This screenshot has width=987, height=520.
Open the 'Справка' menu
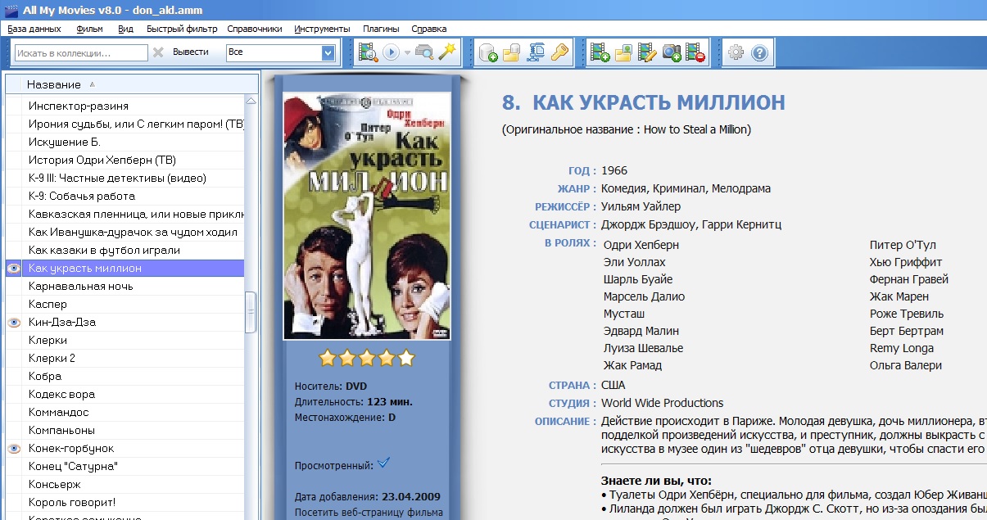429,29
